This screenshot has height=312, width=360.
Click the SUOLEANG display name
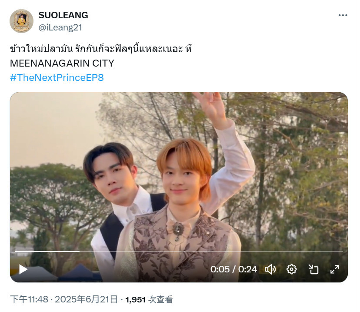click(x=63, y=15)
